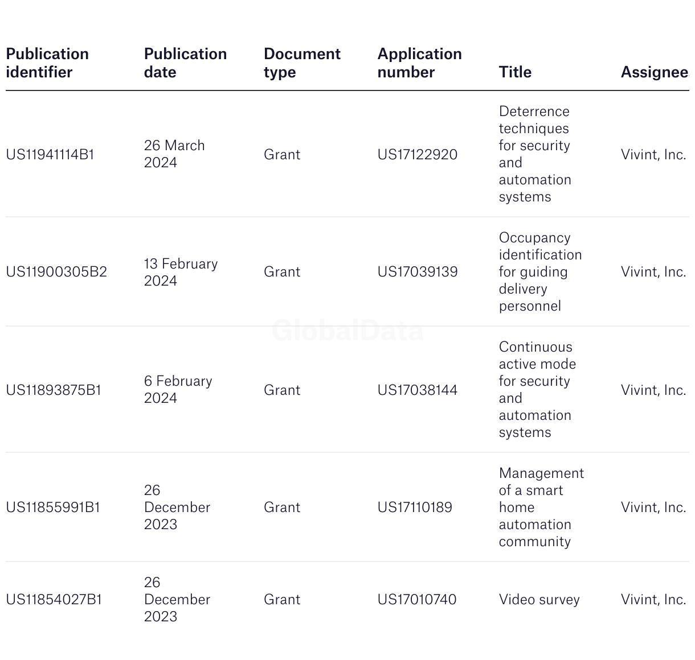Viewport: 695px width, 660px height.
Task: Click the Occupancy identification title cell
Action: pyautogui.click(x=541, y=271)
